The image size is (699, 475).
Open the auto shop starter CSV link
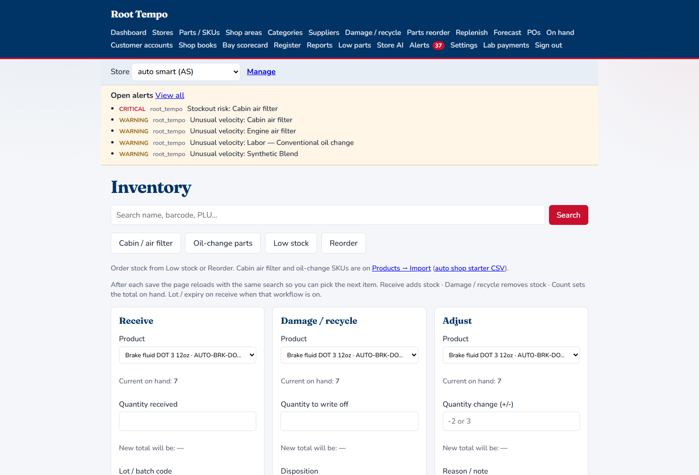[470, 268]
